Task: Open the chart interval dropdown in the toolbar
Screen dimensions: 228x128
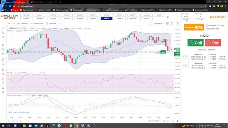Action: 9,23
